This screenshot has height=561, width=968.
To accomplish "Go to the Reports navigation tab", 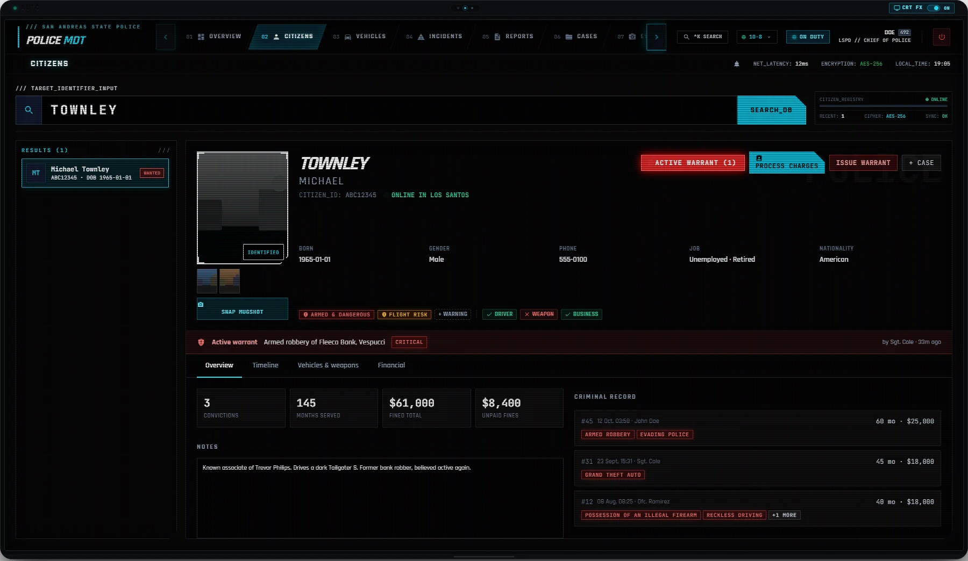I will pos(508,37).
